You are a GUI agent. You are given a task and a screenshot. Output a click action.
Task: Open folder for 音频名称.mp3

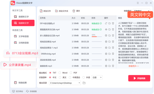tap(110, 66)
